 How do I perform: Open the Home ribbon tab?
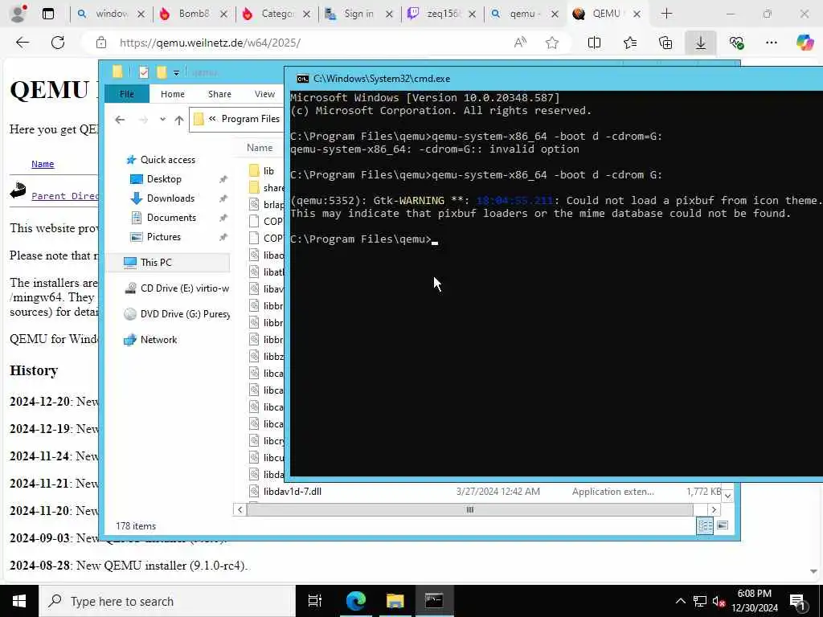173,94
